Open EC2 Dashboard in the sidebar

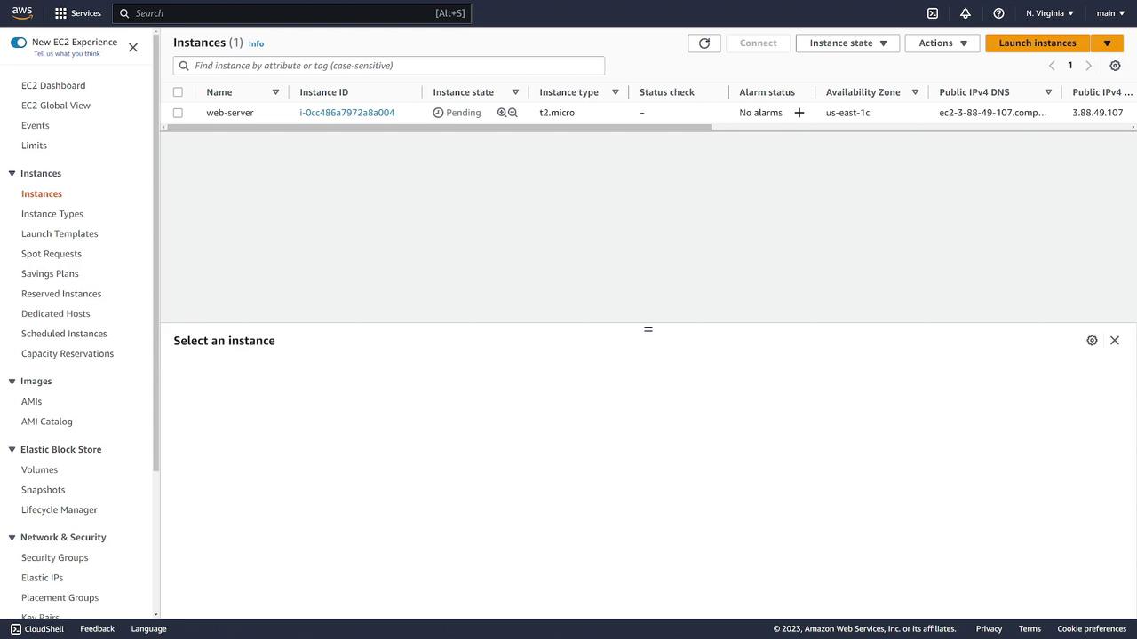[53, 85]
